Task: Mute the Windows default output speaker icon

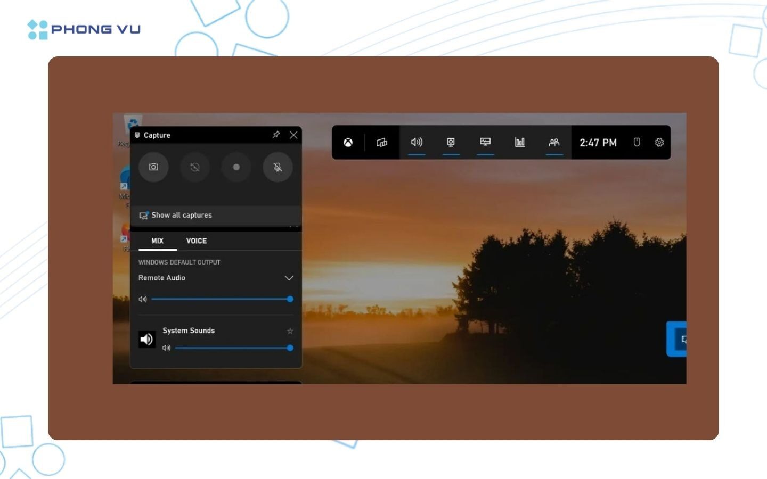Action: [143, 299]
